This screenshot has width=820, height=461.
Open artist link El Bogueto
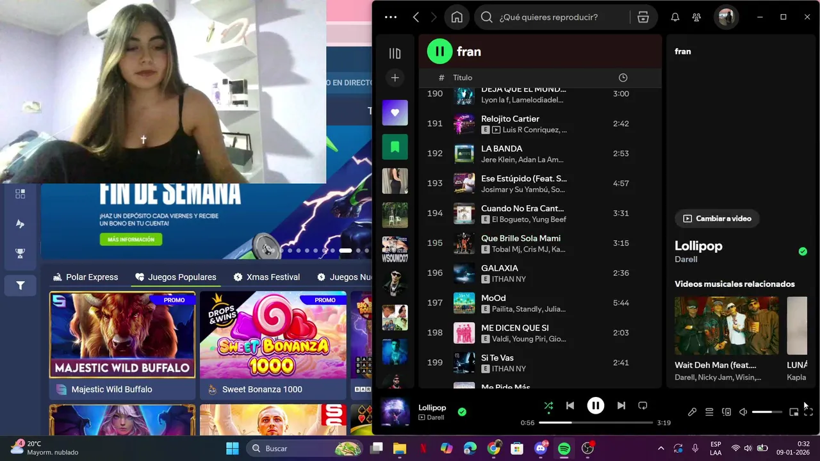point(511,220)
